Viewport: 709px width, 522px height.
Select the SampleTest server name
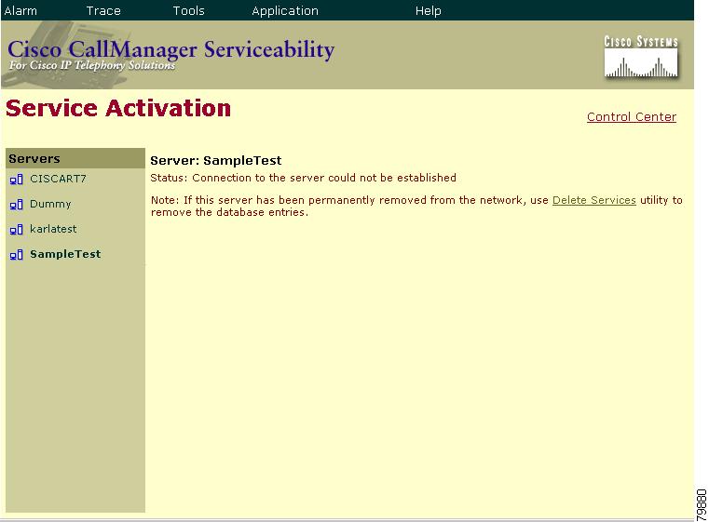pos(65,254)
